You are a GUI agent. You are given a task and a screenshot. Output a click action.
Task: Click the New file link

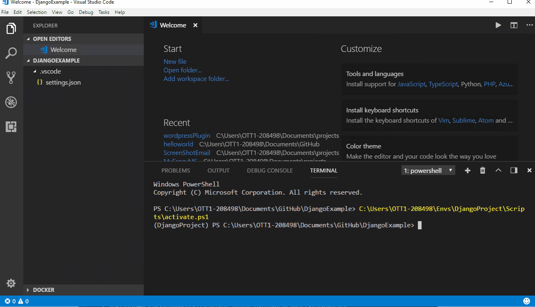click(175, 61)
